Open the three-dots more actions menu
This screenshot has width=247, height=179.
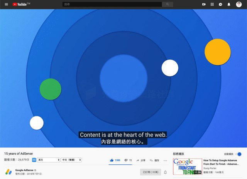(x=165, y=161)
